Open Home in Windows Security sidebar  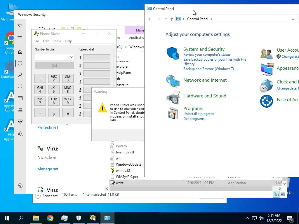[20, 52]
